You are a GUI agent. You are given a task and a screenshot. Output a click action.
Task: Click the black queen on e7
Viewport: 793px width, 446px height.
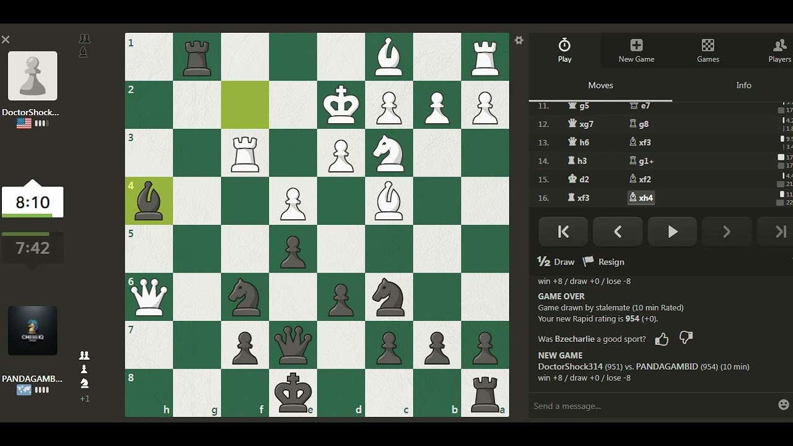[293, 344]
